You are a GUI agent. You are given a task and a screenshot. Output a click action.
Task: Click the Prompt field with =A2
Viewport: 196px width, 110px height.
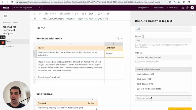(163, 41)
